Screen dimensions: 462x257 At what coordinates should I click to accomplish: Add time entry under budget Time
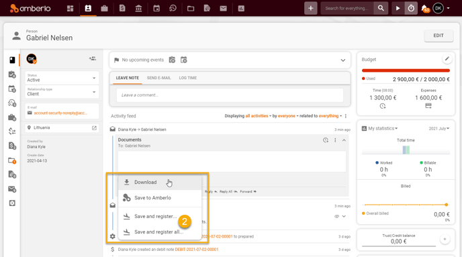(383, 106)
